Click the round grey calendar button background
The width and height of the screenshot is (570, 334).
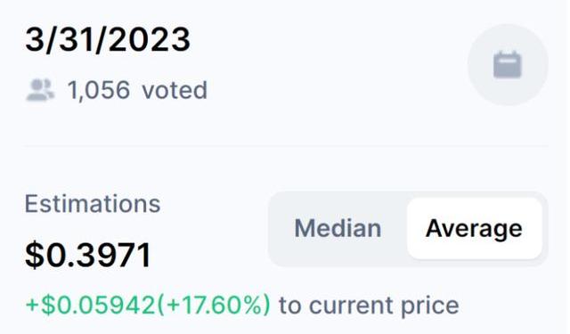[x=508, y=65]
